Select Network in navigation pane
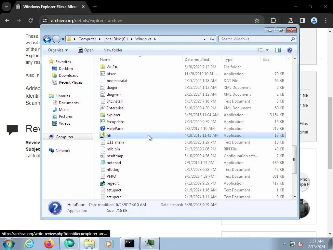 click(63, 151)
